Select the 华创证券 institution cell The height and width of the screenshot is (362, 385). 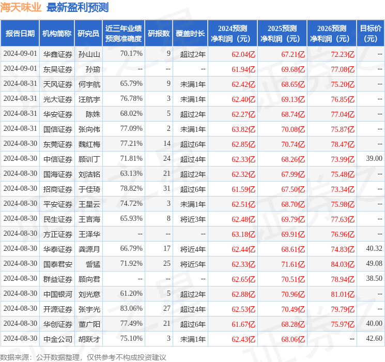[58, 324]
